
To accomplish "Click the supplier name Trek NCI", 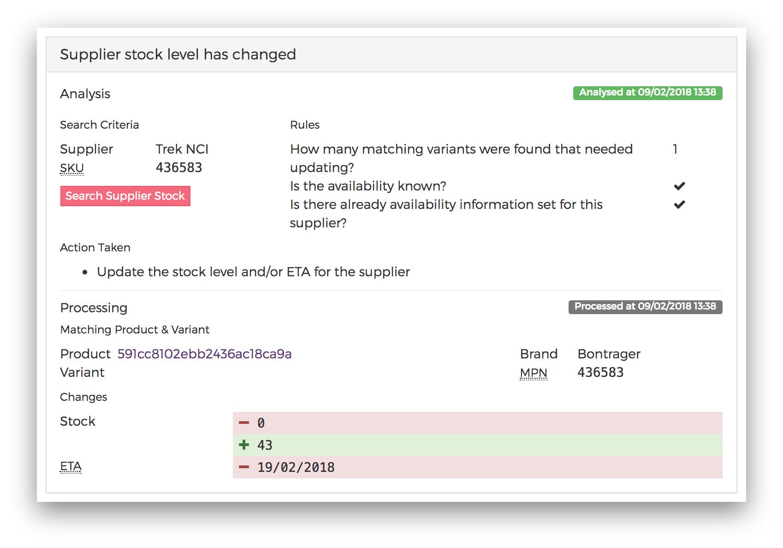I will 182,149.
